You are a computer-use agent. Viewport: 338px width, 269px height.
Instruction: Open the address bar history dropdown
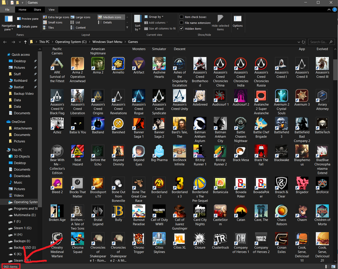click(299, 42)
